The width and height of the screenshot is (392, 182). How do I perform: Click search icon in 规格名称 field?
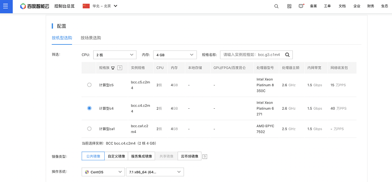pos(287,55)
